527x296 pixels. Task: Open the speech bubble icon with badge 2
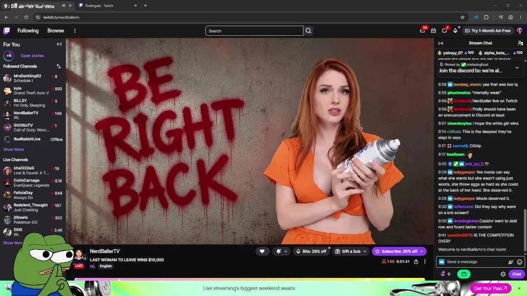pyautogui.click(x=444, y=30)
